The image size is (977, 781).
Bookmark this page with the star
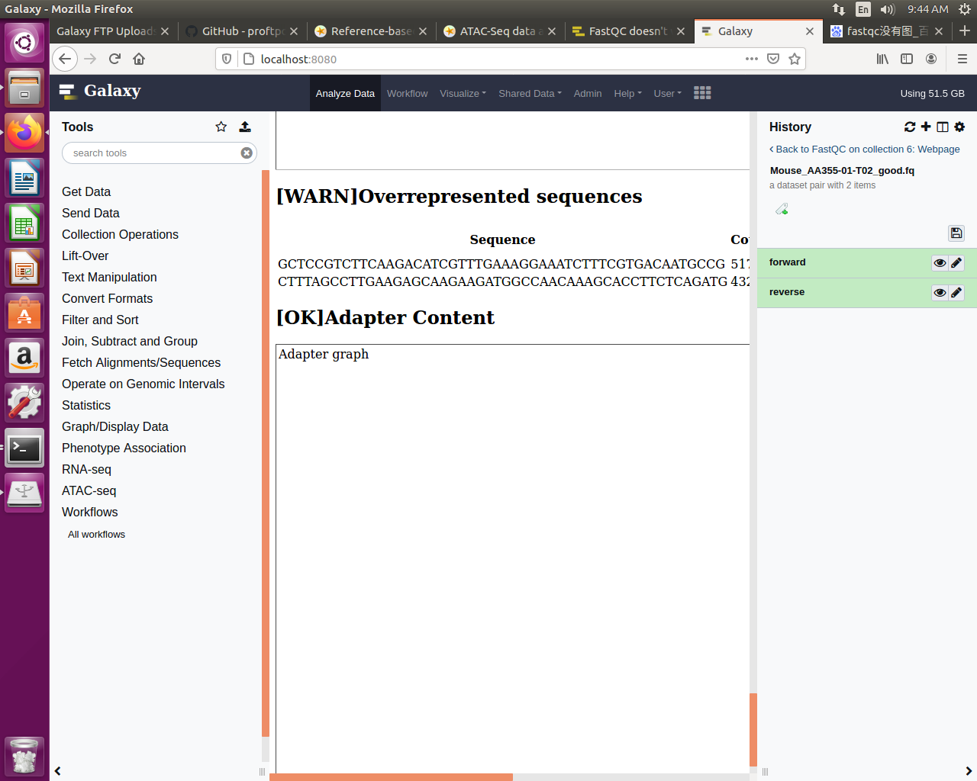(x=795, y=59)
